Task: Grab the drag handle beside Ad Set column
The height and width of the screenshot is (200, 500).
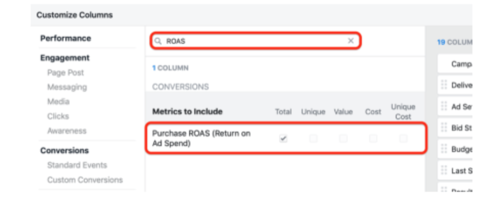Action: click(444, 106)
